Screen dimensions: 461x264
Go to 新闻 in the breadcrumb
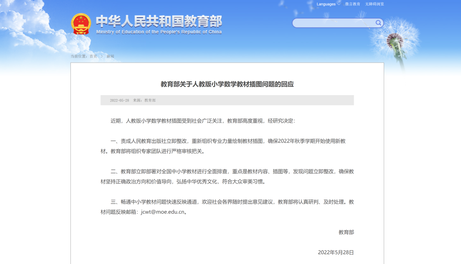(110, 56)
